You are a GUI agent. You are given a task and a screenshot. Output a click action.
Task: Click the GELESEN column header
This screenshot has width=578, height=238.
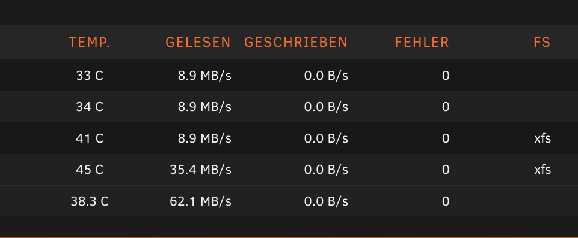(x=198, y=43)
